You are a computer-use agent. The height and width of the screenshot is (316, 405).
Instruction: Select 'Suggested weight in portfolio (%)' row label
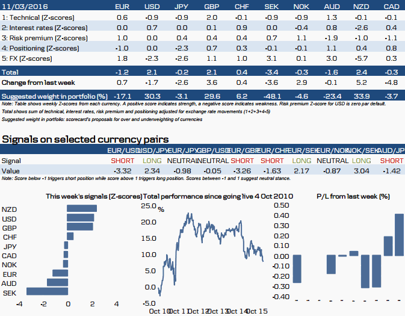click(x=55, y=96)
